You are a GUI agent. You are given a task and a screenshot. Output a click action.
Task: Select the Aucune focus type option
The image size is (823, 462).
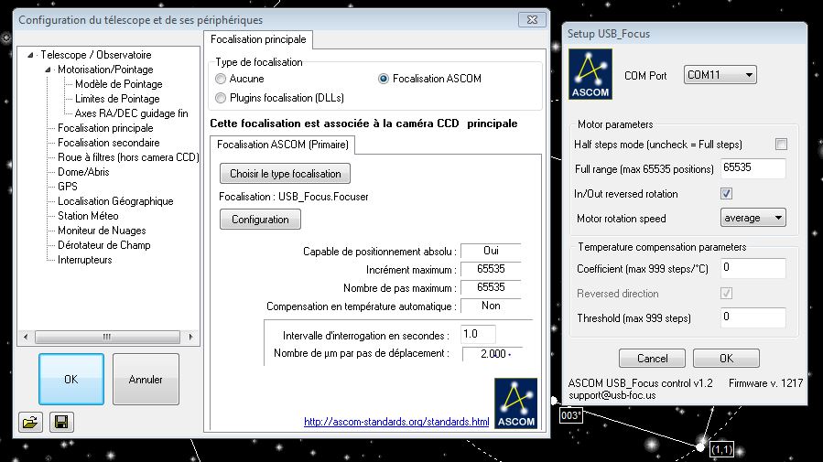point(221,80)
